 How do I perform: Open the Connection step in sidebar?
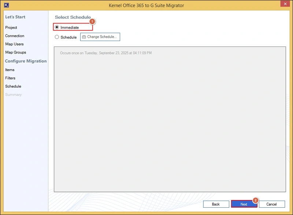pos(15,36)
